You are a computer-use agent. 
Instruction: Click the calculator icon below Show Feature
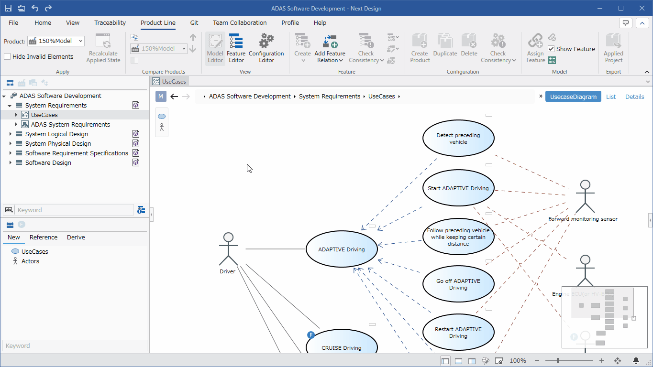[x=552, y=60]
